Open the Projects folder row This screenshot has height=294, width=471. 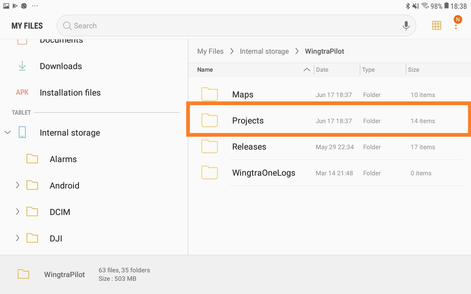248,121
